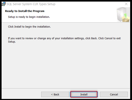
Task: Click the green arrow in the banner image
Action: [x=125, y=15]
